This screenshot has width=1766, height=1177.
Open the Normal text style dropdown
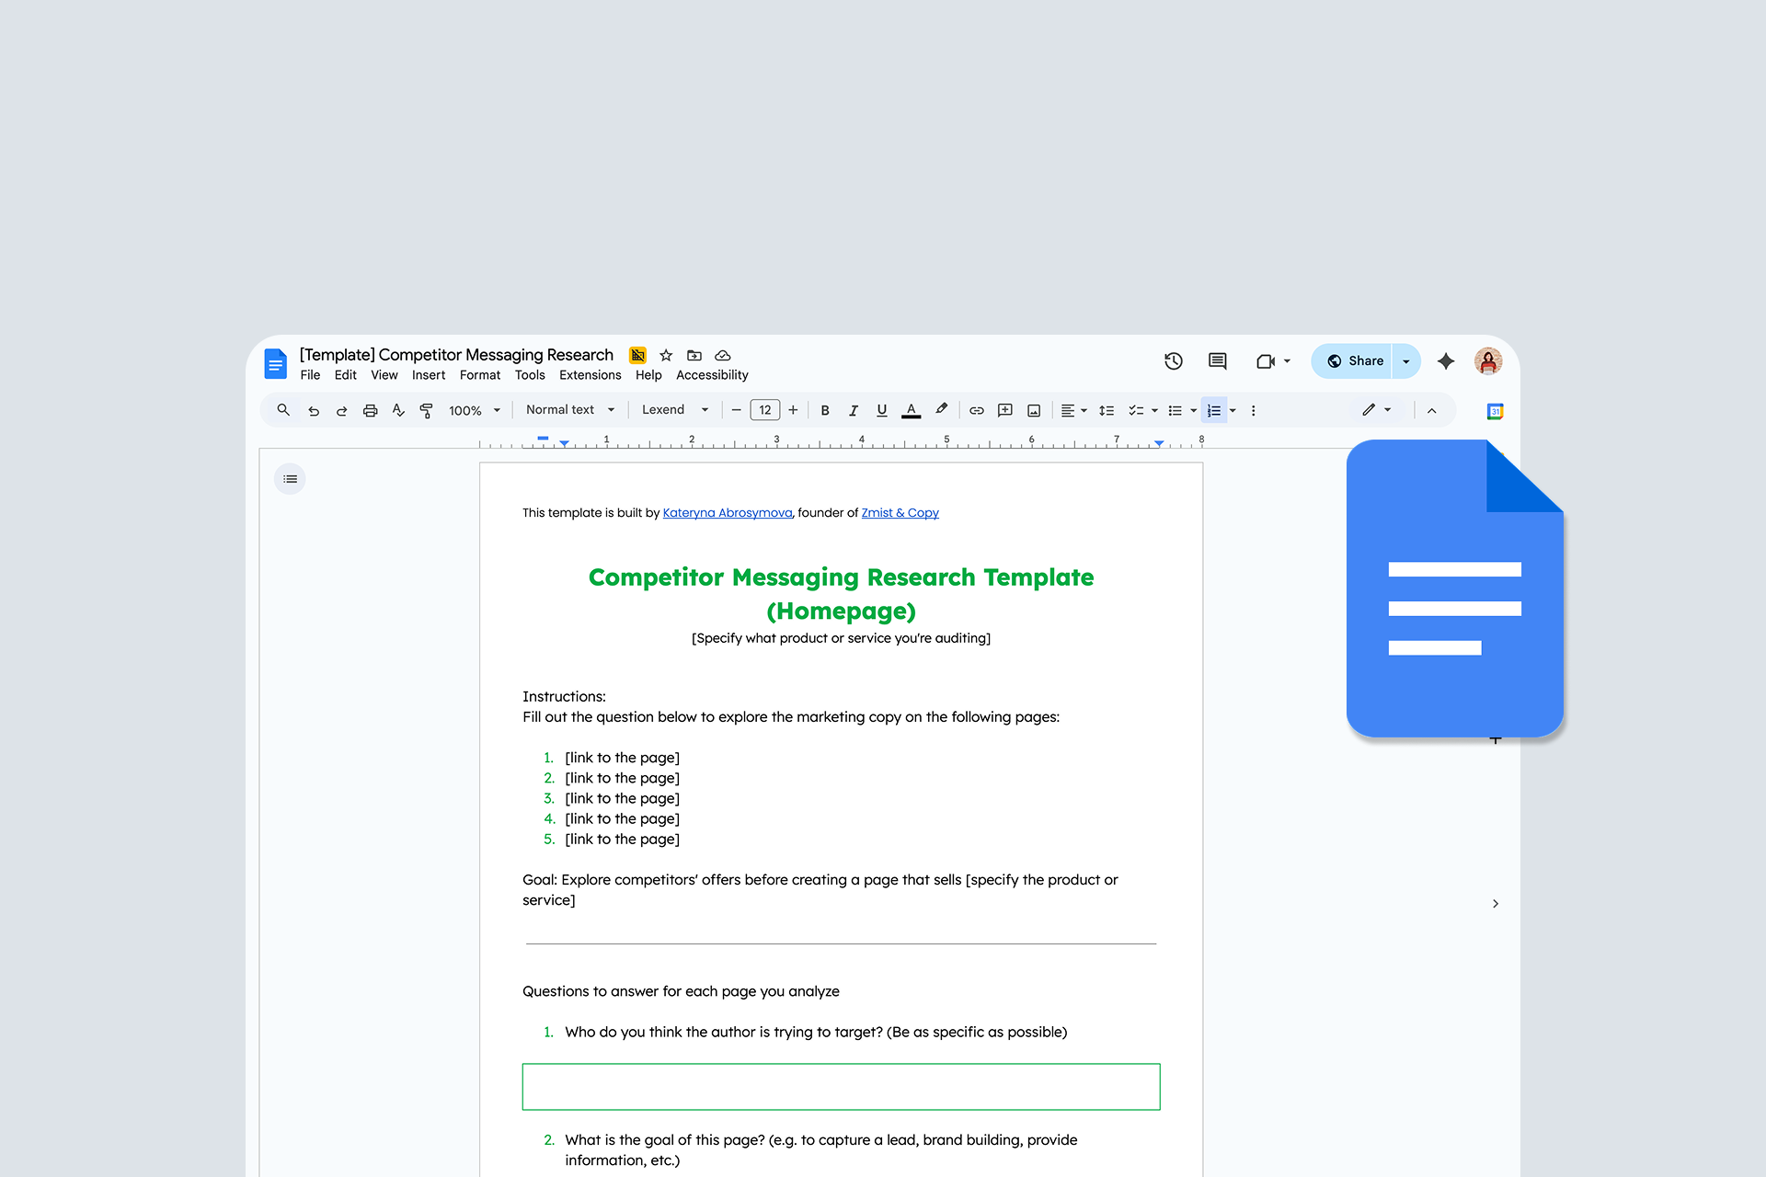coord(569,410)
